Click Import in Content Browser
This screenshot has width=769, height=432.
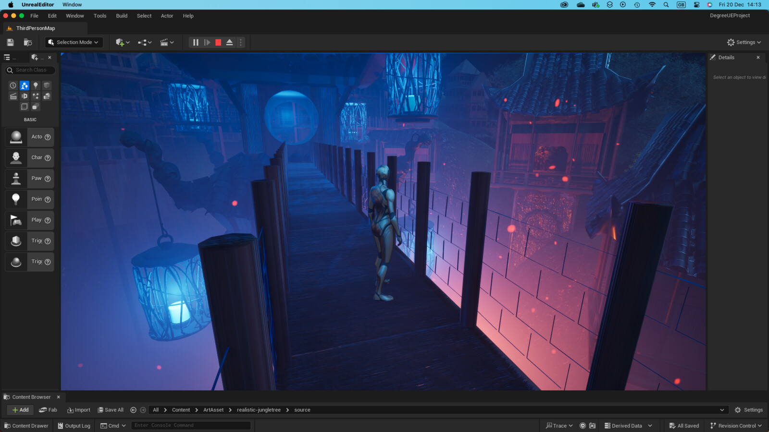78,410
